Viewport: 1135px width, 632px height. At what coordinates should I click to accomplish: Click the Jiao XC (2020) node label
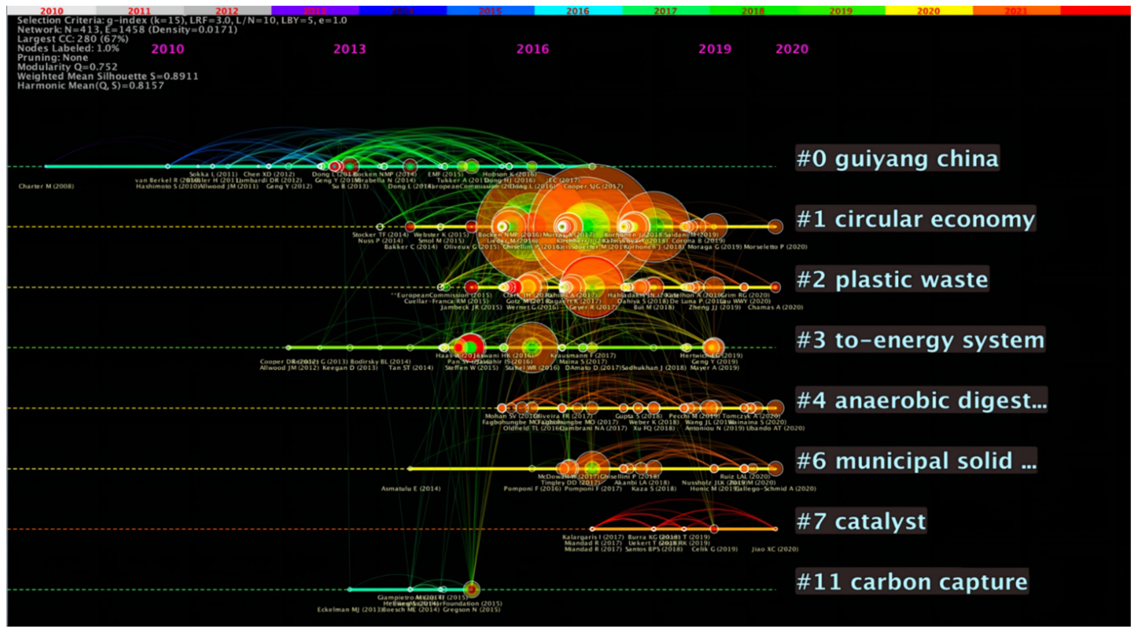tap(775, 549)
